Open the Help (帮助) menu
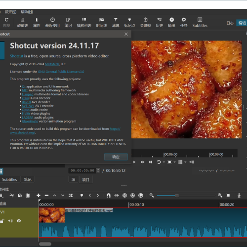The width and height of the screenshot is (247, 247). [27, 12]
